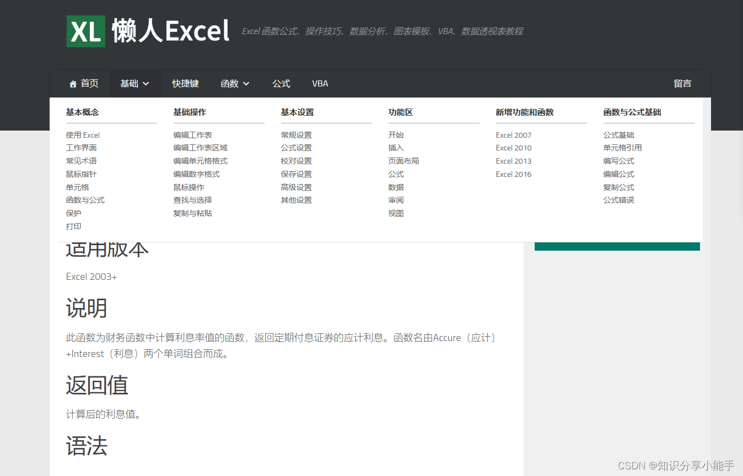Image resolution: width=743 pixels, height=476 pixels.
Task: Open the Excel 2007 link
Action: coord(514,135)
